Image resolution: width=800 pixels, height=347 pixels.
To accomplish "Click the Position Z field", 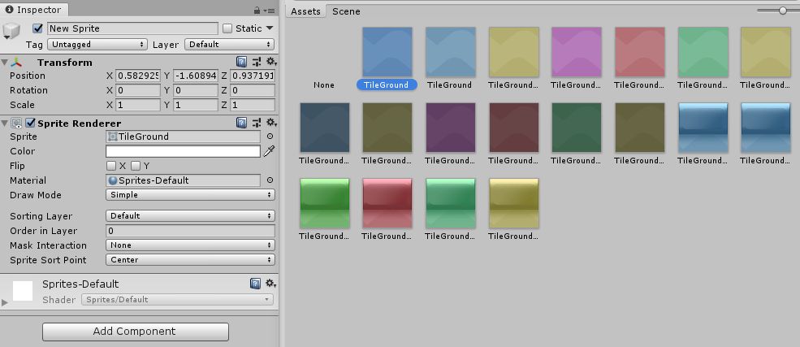I will tap(253, 76).
